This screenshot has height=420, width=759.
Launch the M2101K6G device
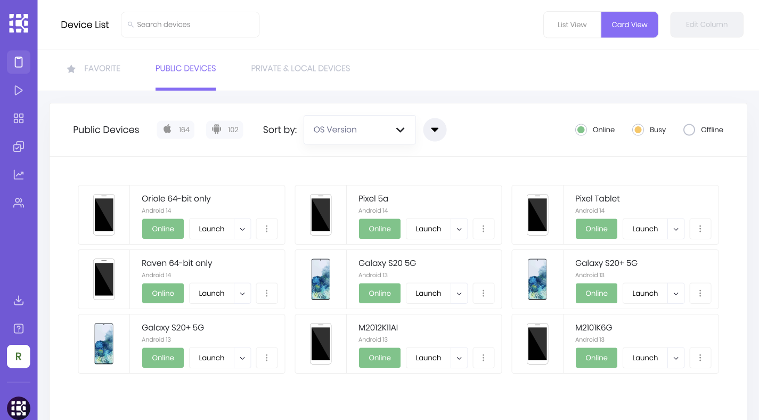coord(646,358)
